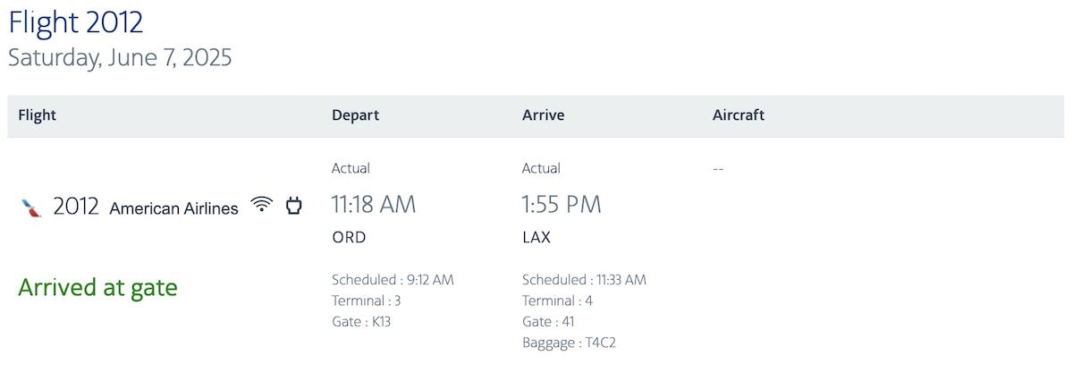
Task: Click the American Airlines logo icon
Action: click(x=31, y=207)
